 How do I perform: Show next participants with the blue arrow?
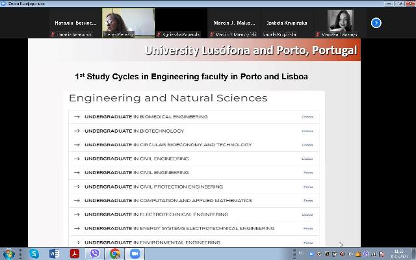(x=376, y=23)
